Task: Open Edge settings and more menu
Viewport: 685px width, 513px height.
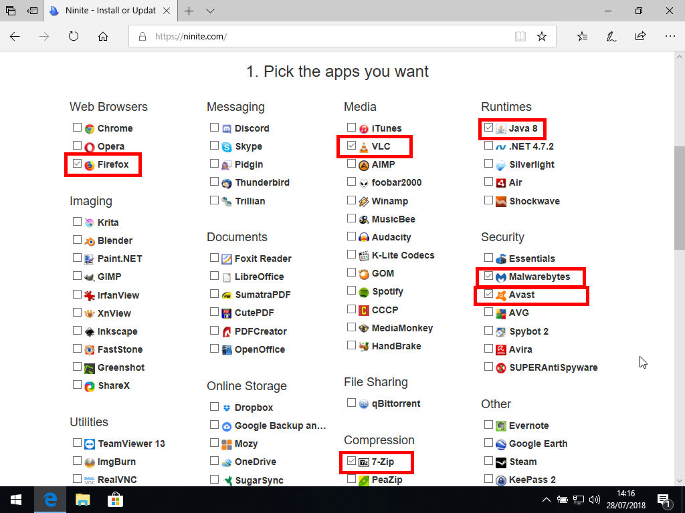Action: click(670, 36)
